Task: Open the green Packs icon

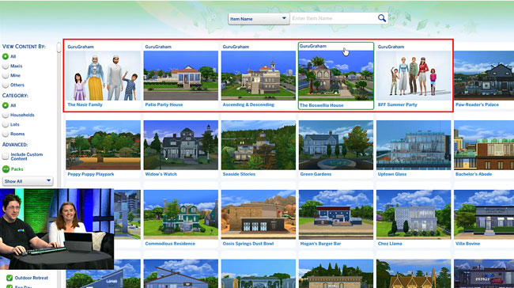Action: click(6, 169)
